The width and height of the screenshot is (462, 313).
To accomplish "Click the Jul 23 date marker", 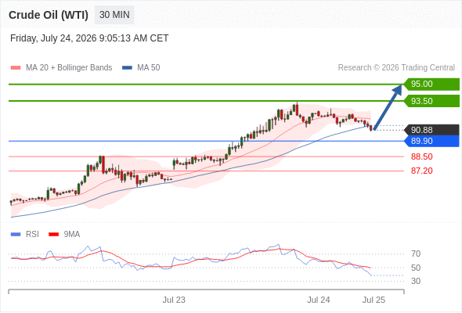I will (174, 300).
